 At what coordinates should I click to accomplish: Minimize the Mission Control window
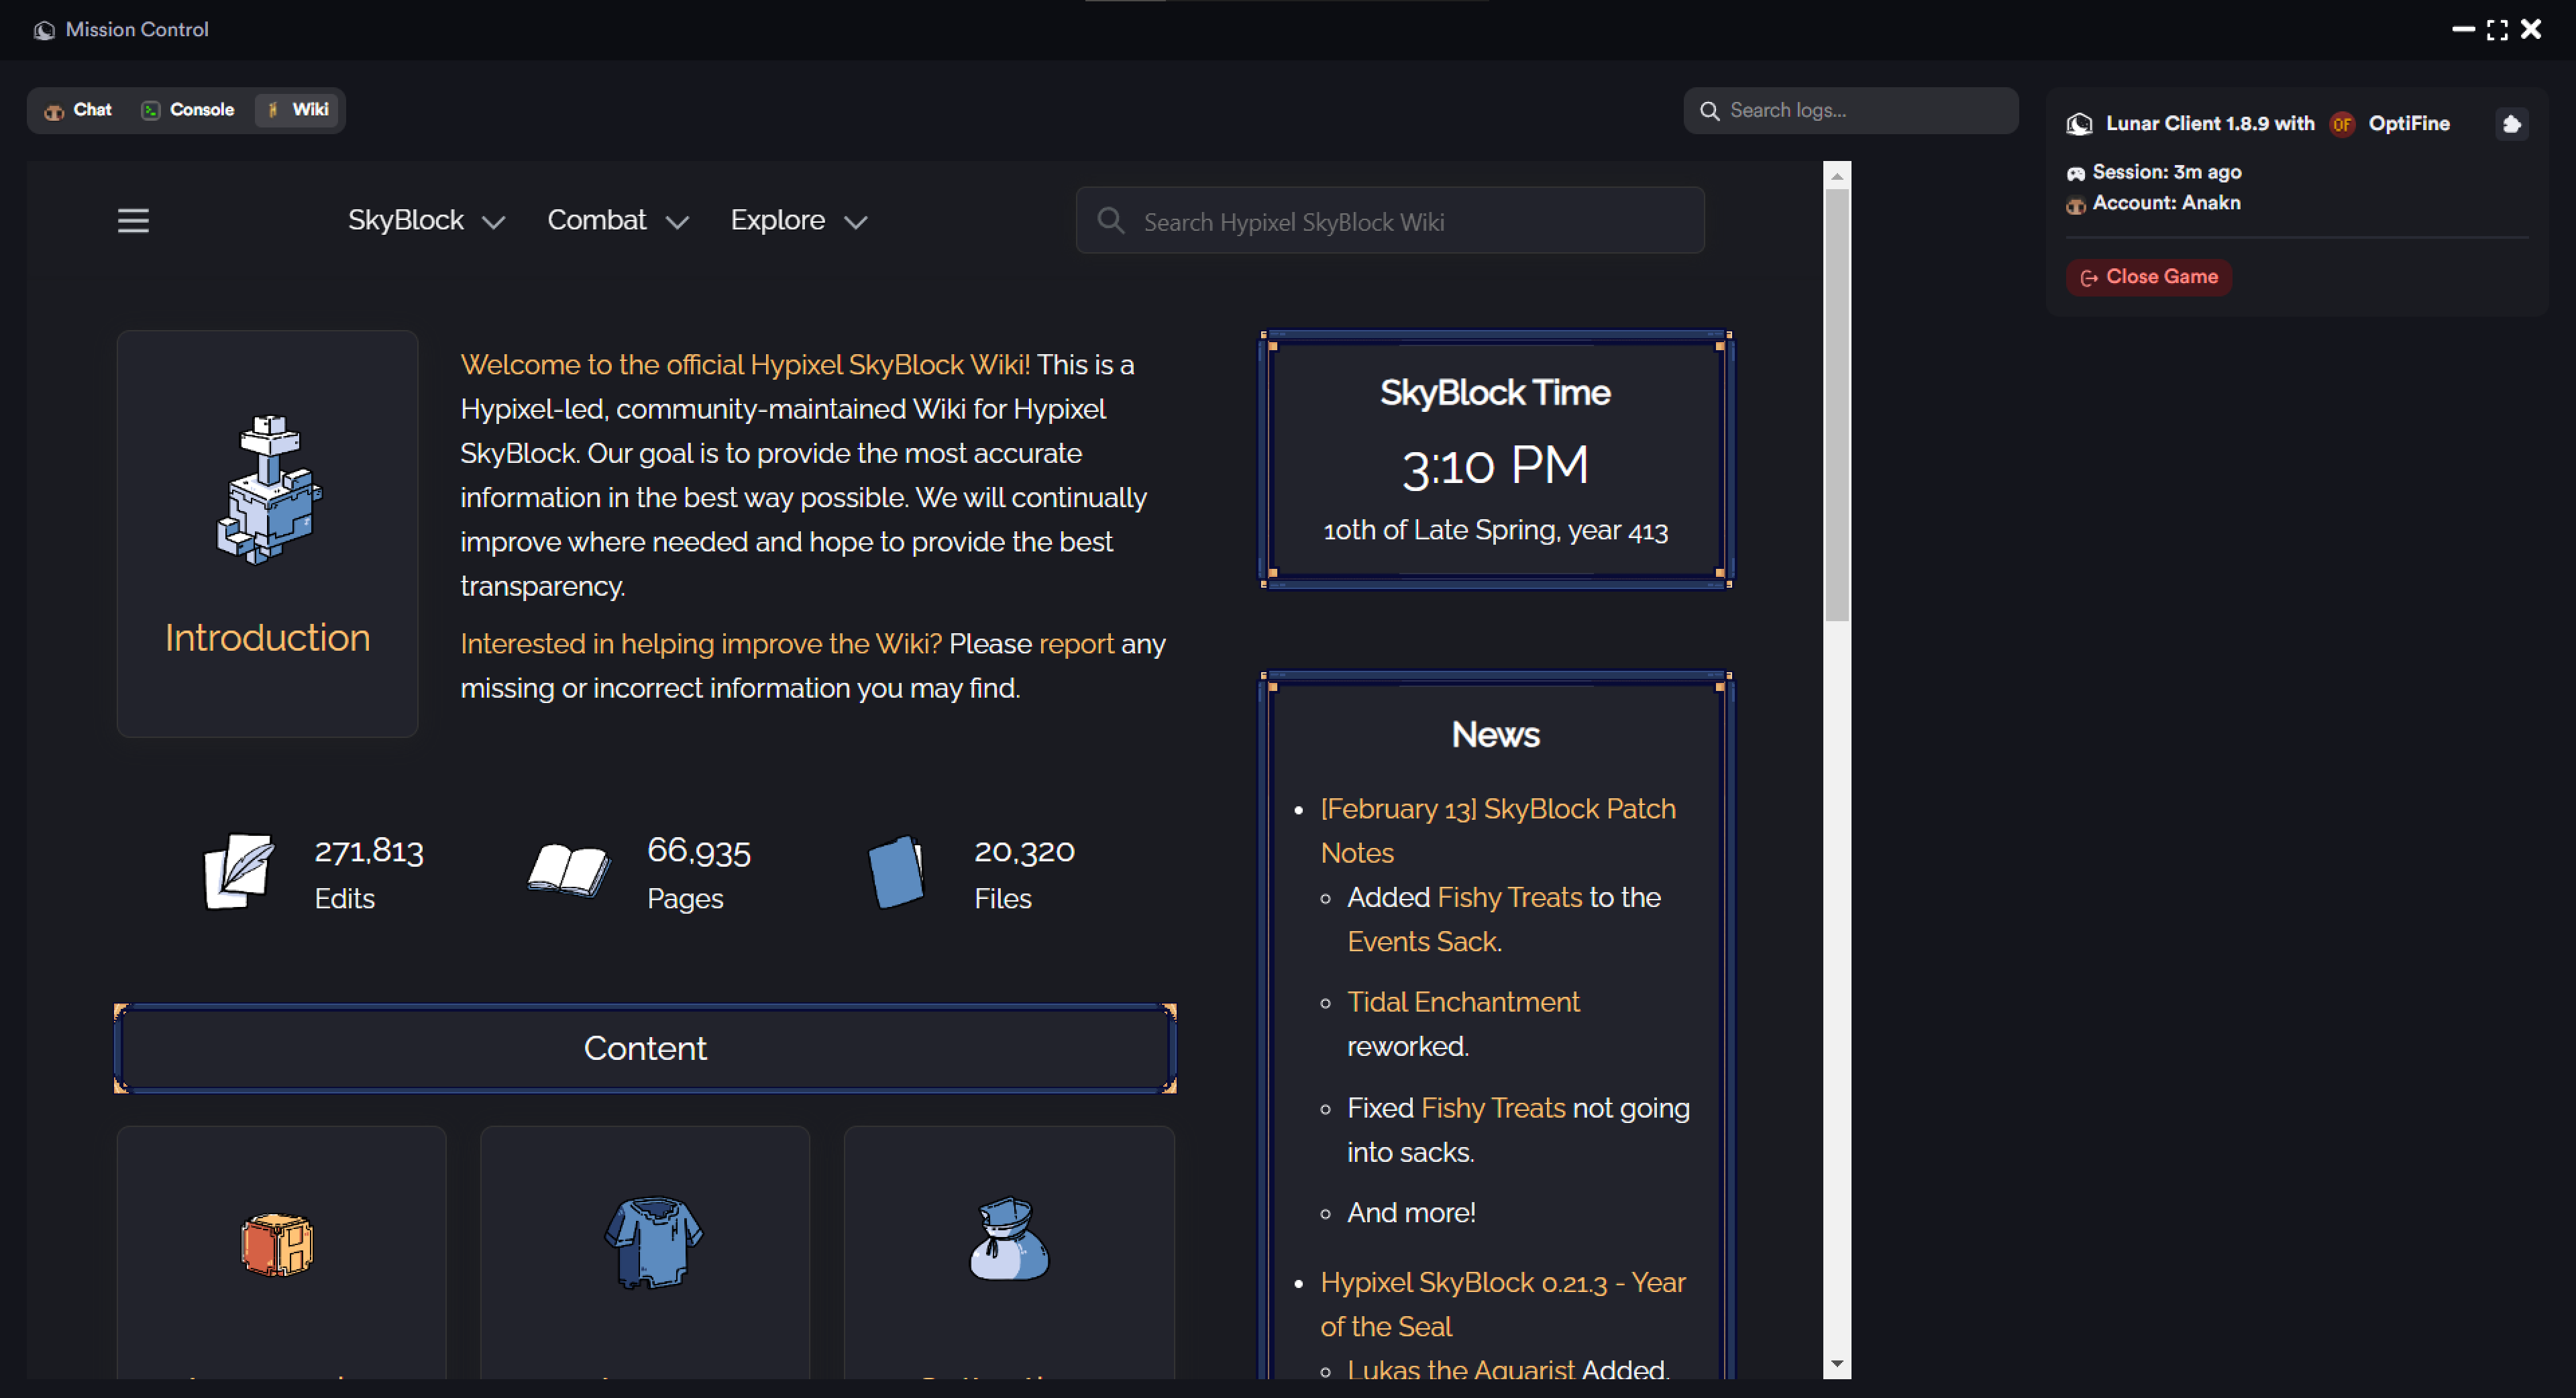[2463, 30]
